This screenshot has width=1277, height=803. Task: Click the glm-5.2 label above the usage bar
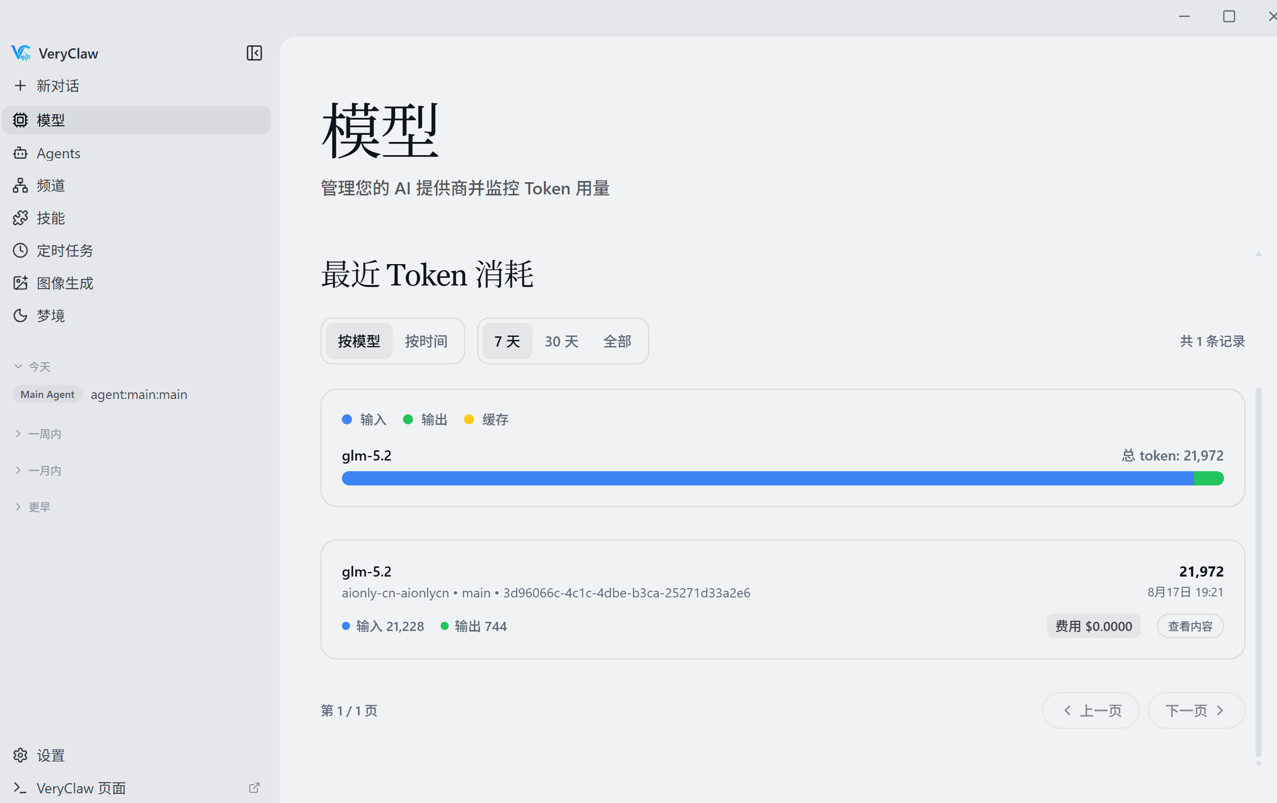(366, 455)
